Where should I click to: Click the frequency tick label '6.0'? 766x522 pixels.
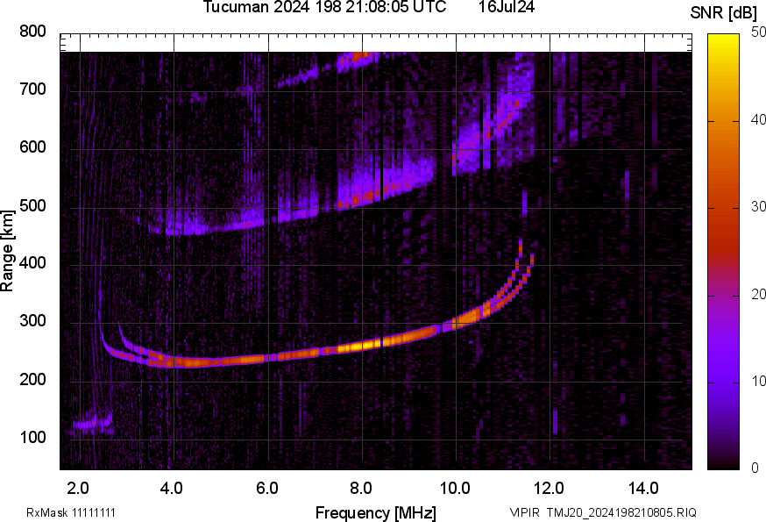[x=266, y=489]
